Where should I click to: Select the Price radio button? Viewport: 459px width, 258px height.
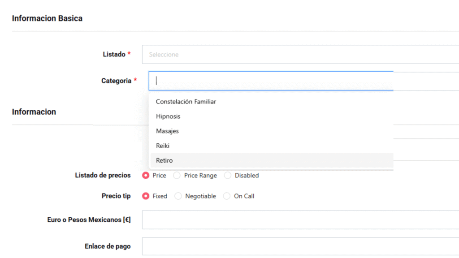[146, 176]
